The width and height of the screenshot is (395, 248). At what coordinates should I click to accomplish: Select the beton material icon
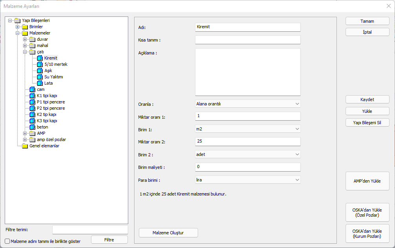(x=32, y=127)
